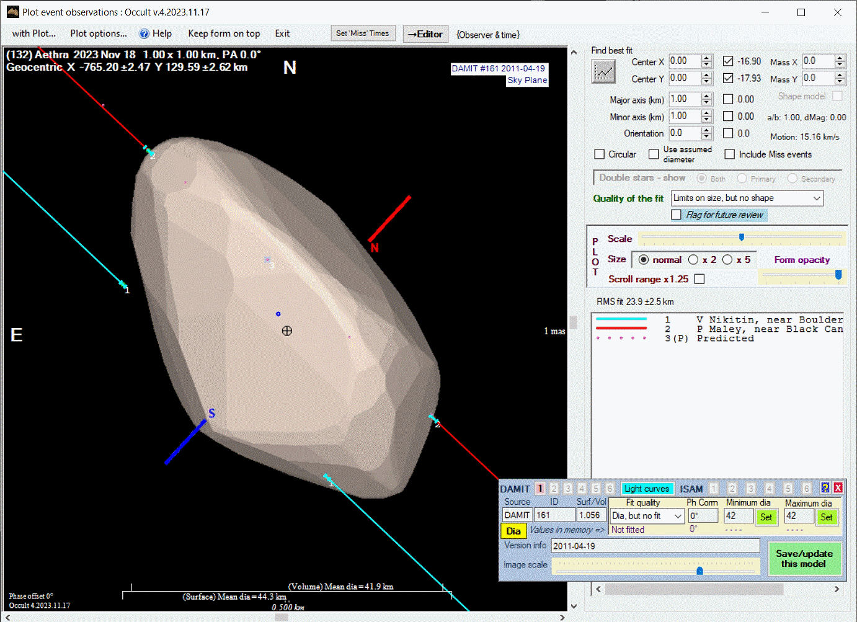Open DAMIT panel help question-mark icon
Viewport: 857px width, 622px height.
pos(825,488)
